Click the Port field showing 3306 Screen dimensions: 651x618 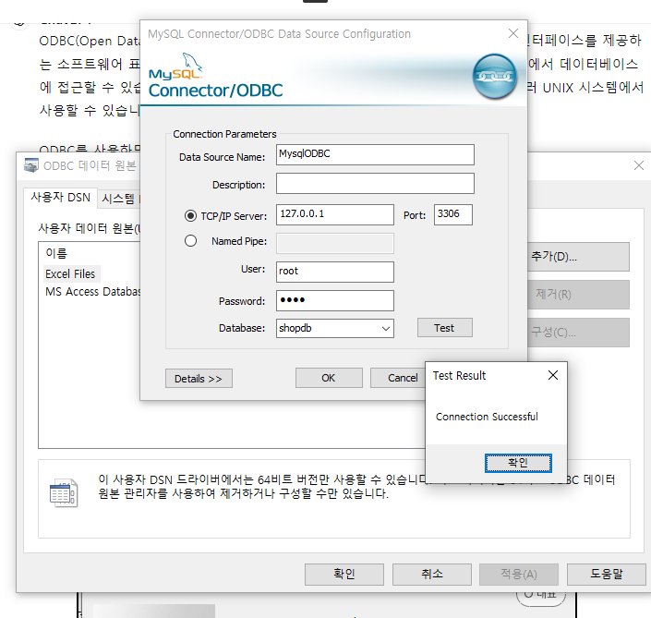pos(453,214)
